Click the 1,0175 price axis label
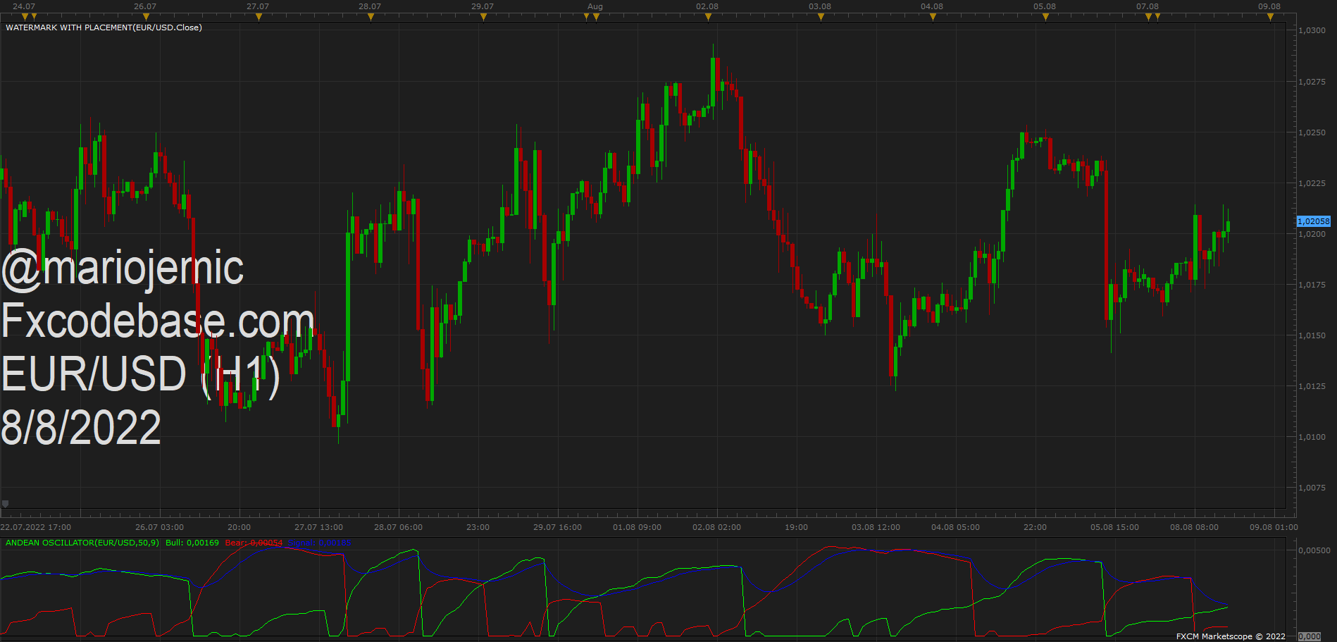The height and width of the screenshot is (642, 1337). point(1312,285)
